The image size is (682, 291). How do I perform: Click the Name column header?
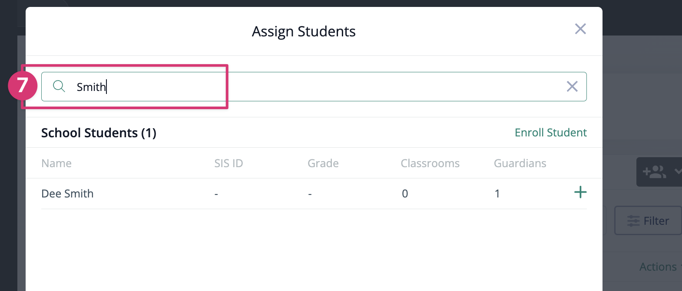pyautogui.click(x=56, y=163)
